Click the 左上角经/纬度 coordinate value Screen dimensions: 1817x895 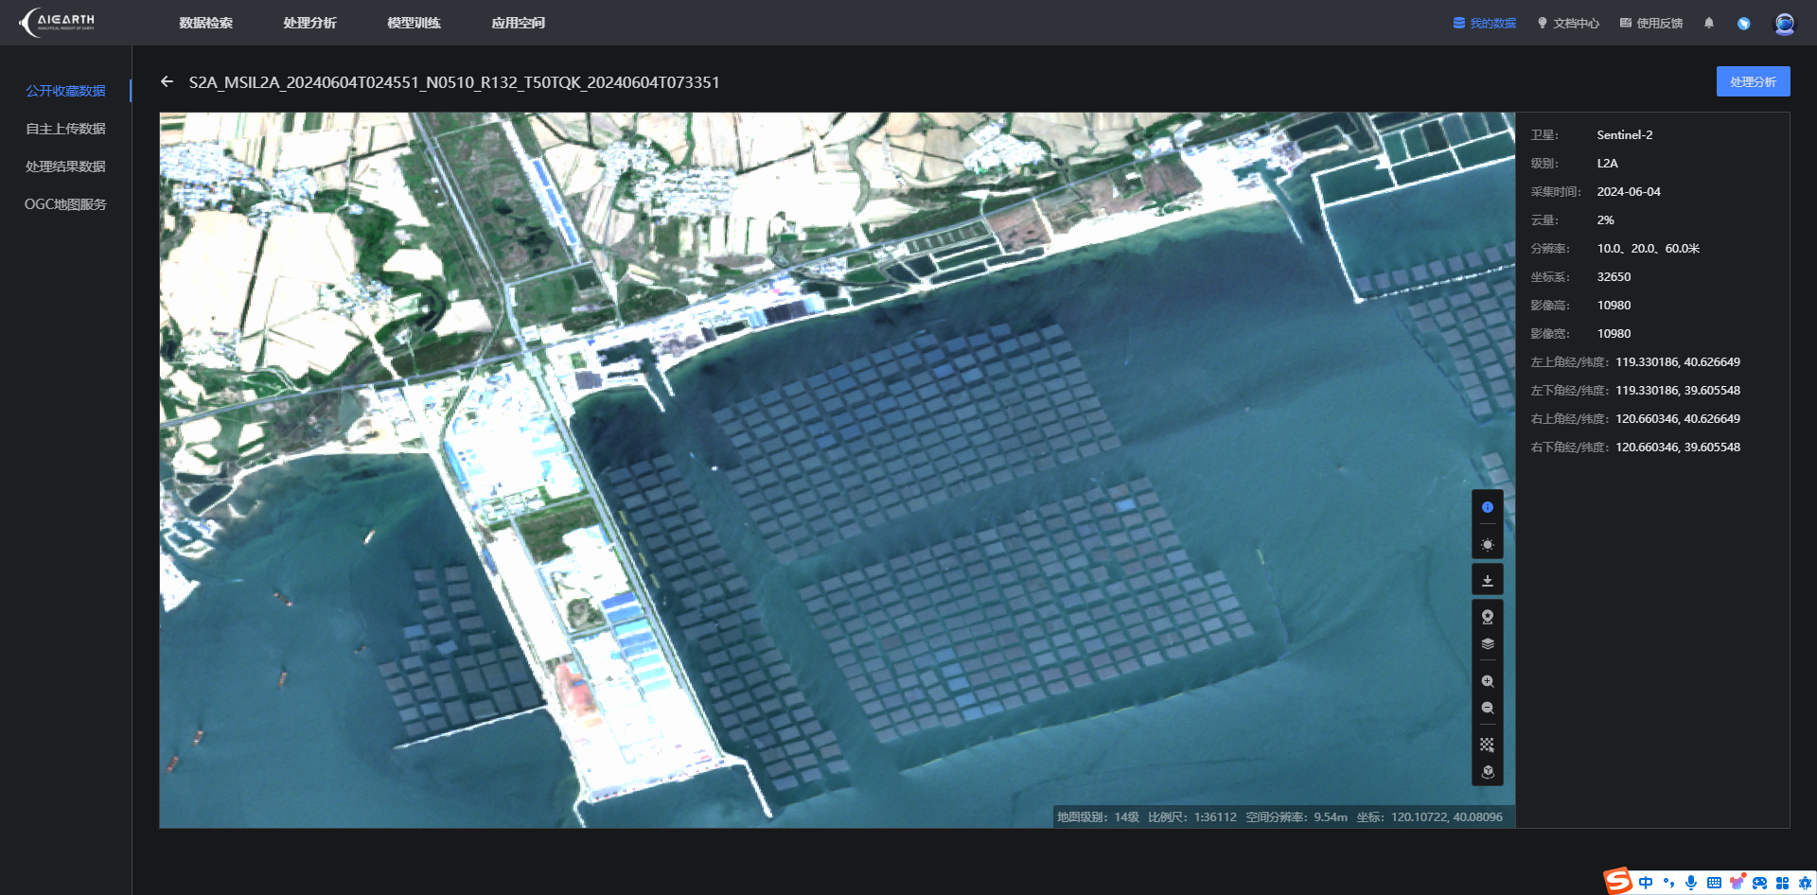coord(1678,362)
